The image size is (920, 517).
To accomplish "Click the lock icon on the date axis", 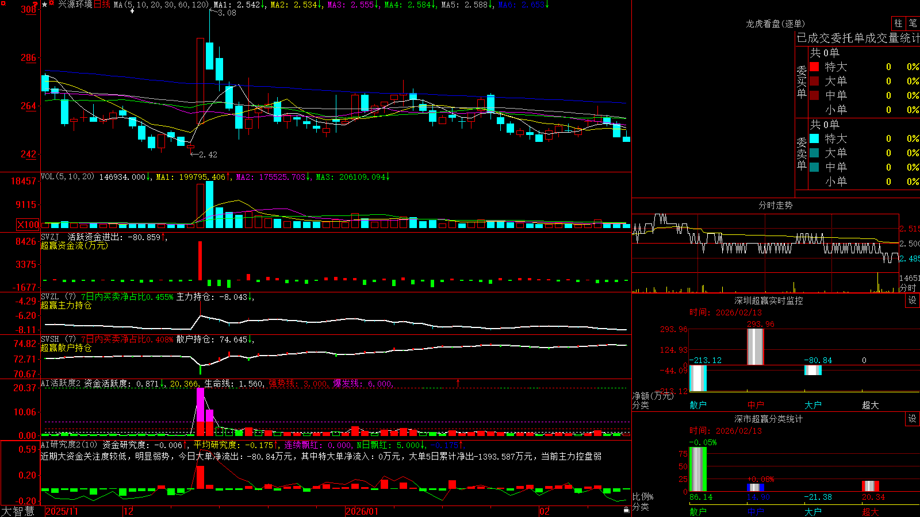I will (626, 510).
